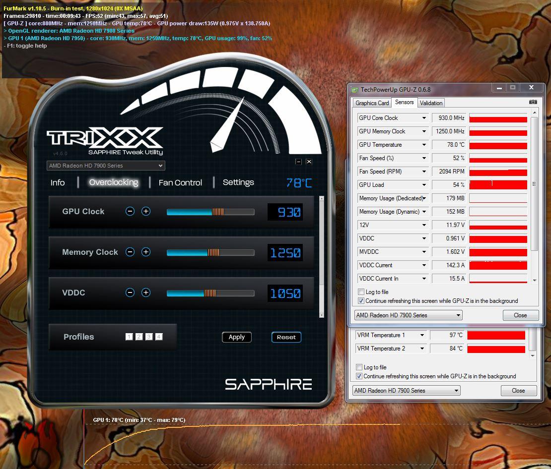Click the 0.961 V VDDC reading
The height and width of the screenshot is (469, 551).
click(x=449, y=238)
